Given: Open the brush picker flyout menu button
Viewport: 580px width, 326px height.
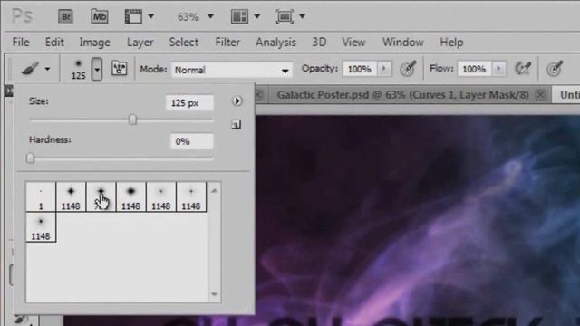Looking at the screenshot, I should pyautogui.click(x=237, y=101).
